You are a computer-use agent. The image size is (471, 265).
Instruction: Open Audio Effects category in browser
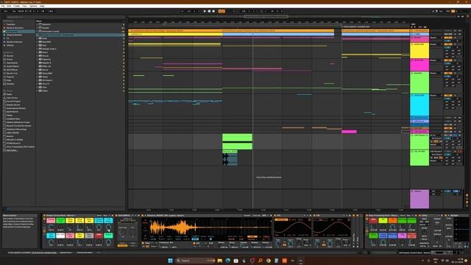[x=13, y=66]
